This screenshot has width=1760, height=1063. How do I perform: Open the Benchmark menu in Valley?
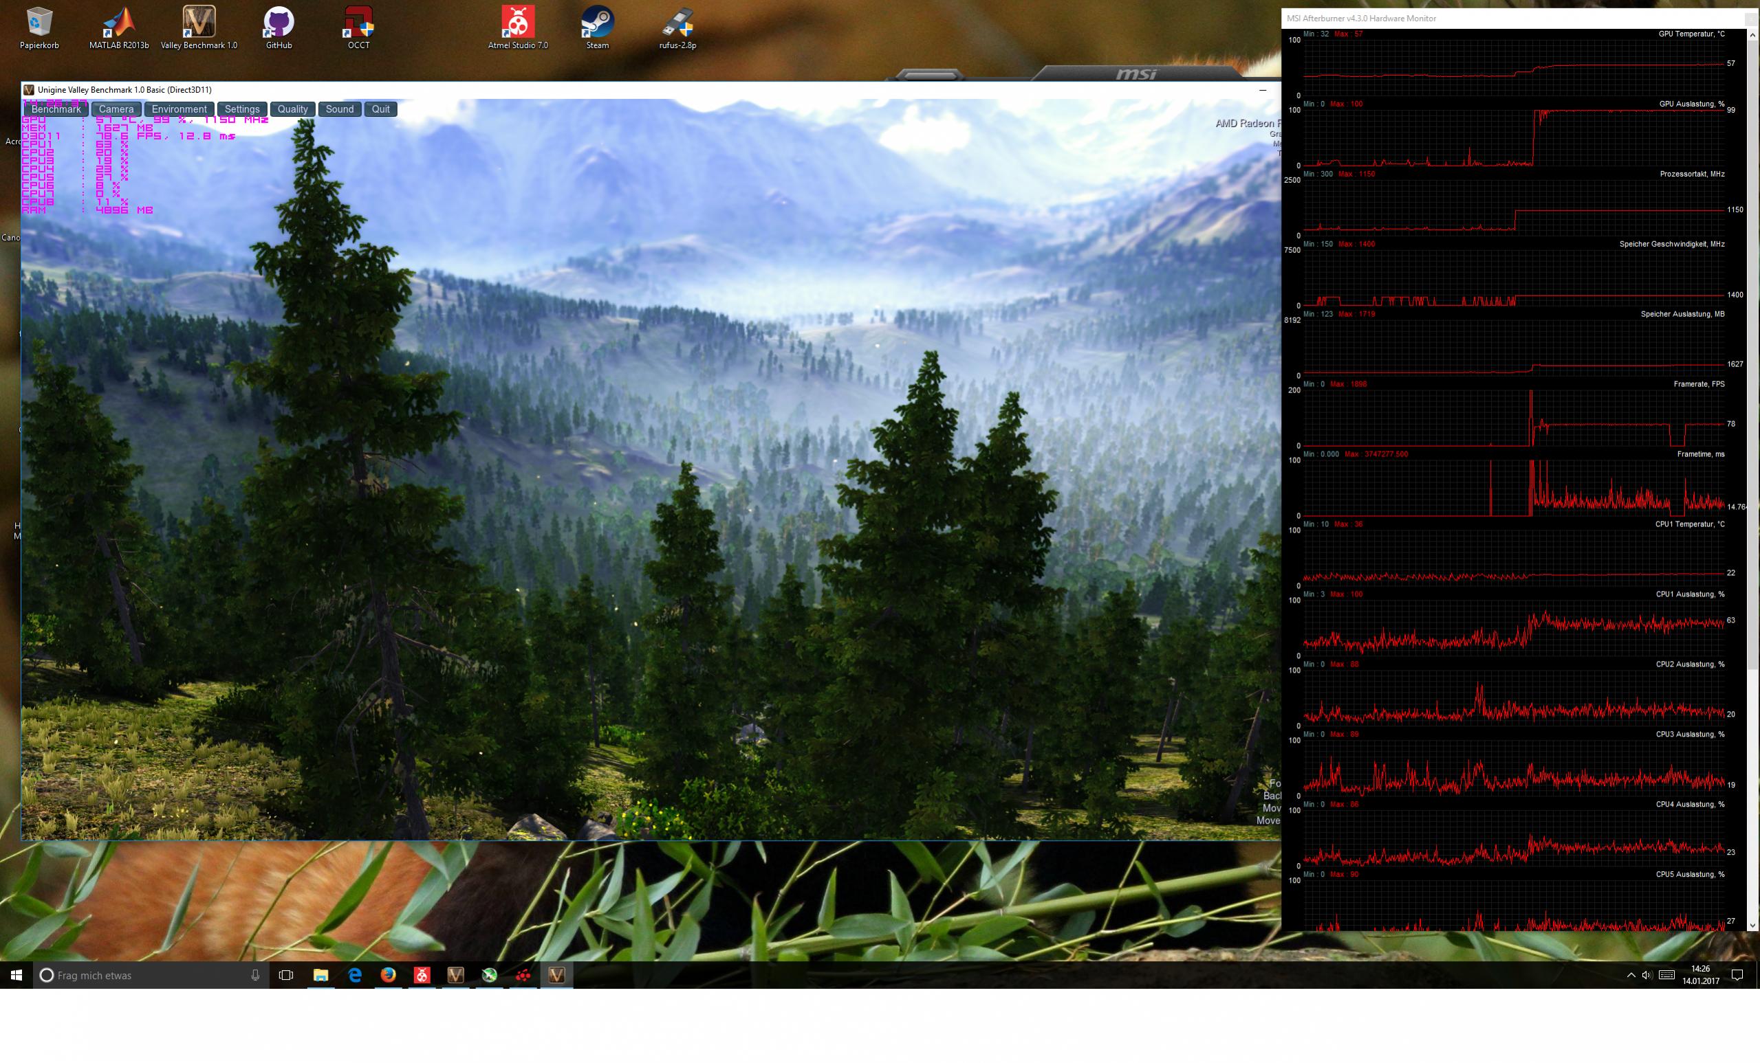[56, 109]
